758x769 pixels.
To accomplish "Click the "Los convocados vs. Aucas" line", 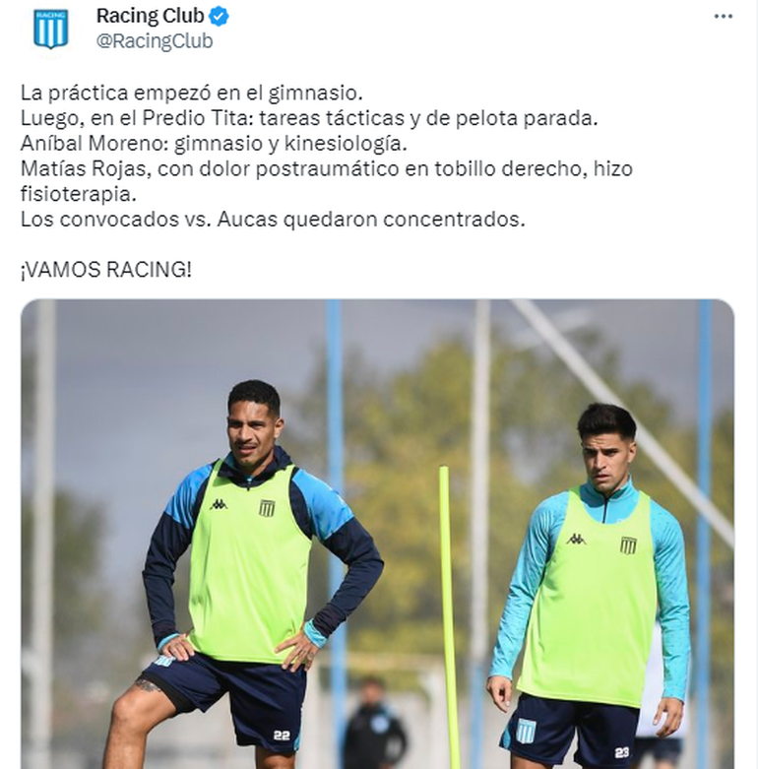I will pos(273,220).
